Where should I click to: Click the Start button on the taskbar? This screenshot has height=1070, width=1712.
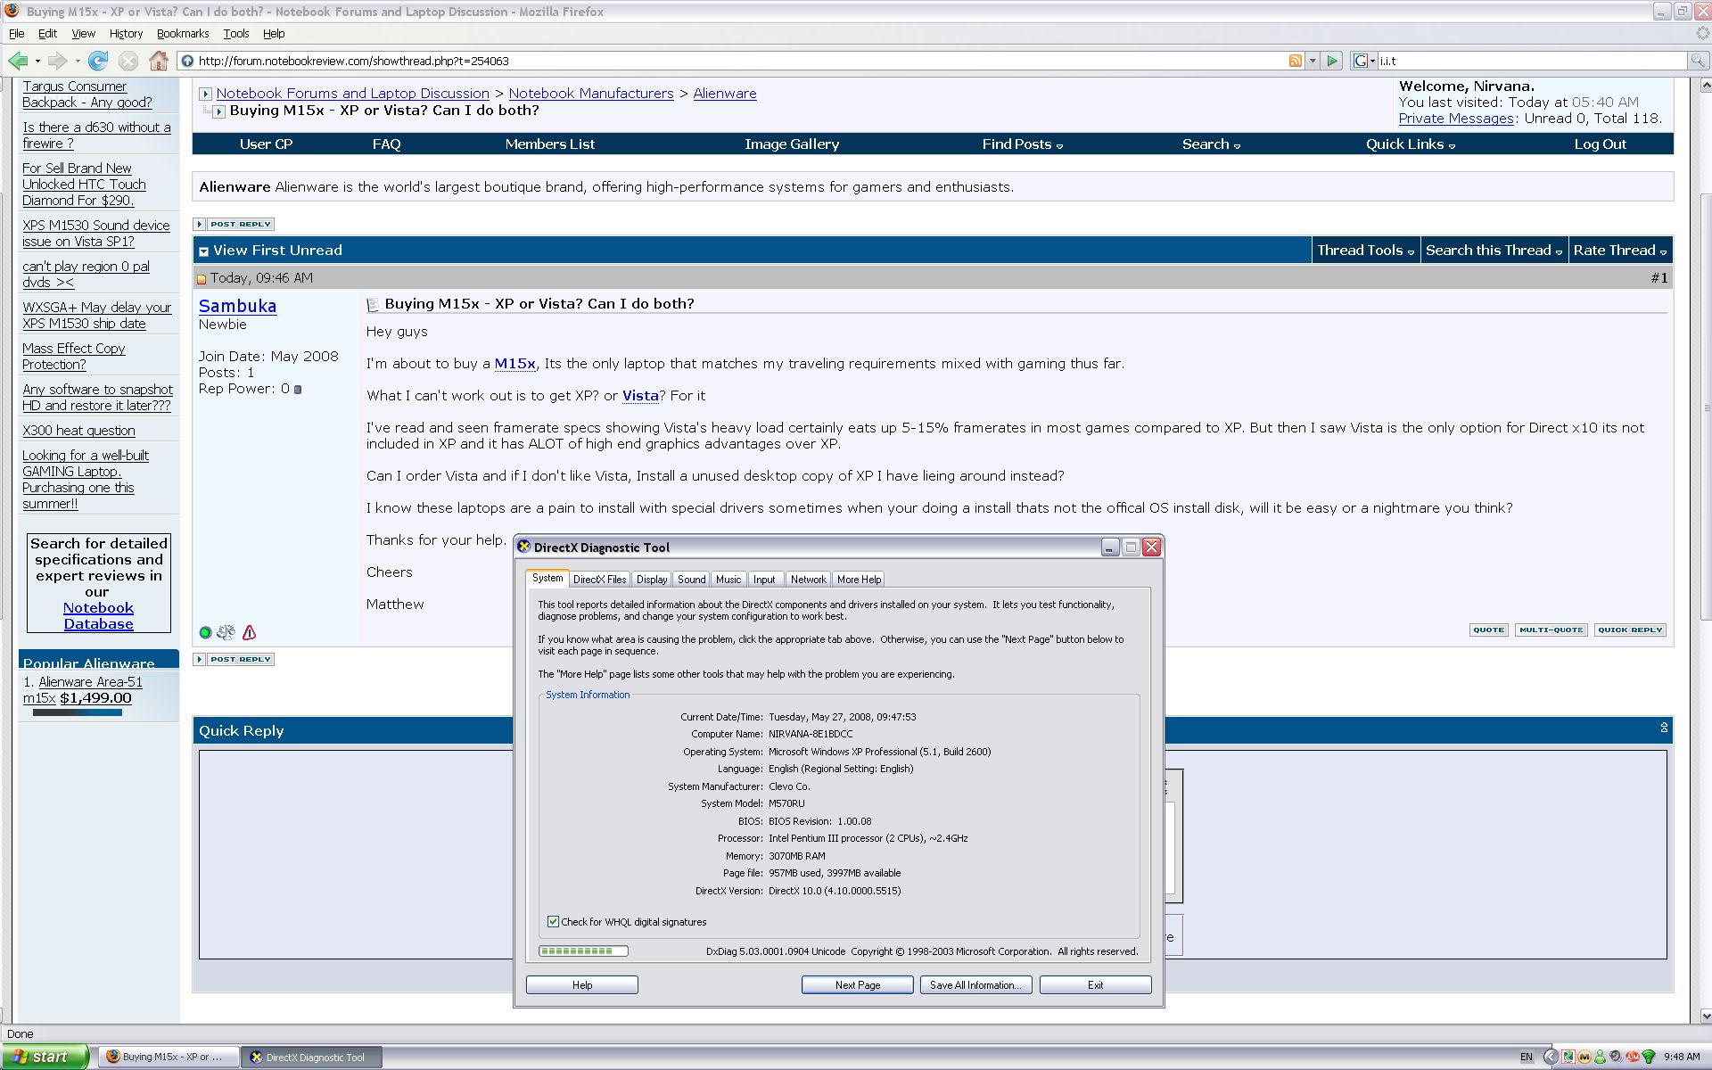coord(45,1057)
